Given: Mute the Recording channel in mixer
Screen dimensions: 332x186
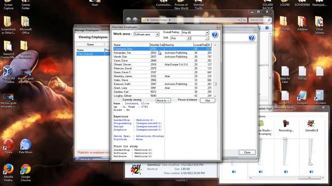Looking at the screenshot, I should (x=286, y=172).
